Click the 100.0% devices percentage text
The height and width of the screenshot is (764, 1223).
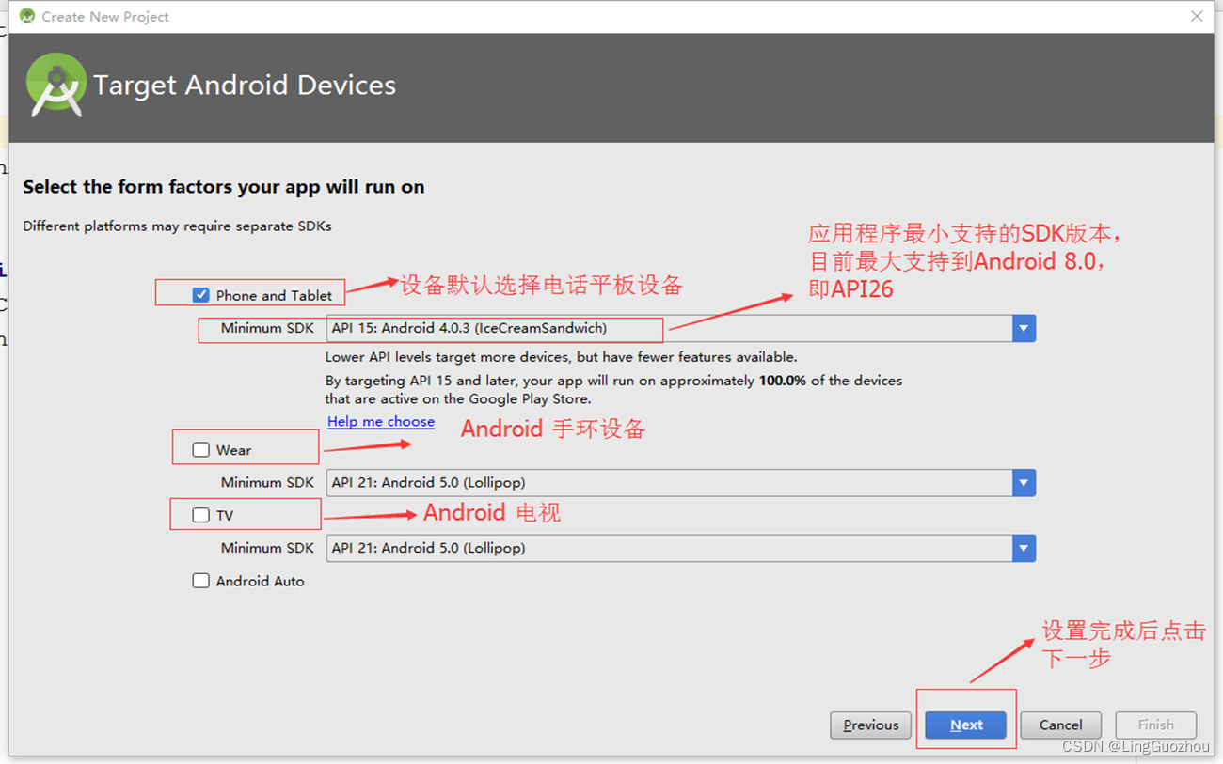783,381
